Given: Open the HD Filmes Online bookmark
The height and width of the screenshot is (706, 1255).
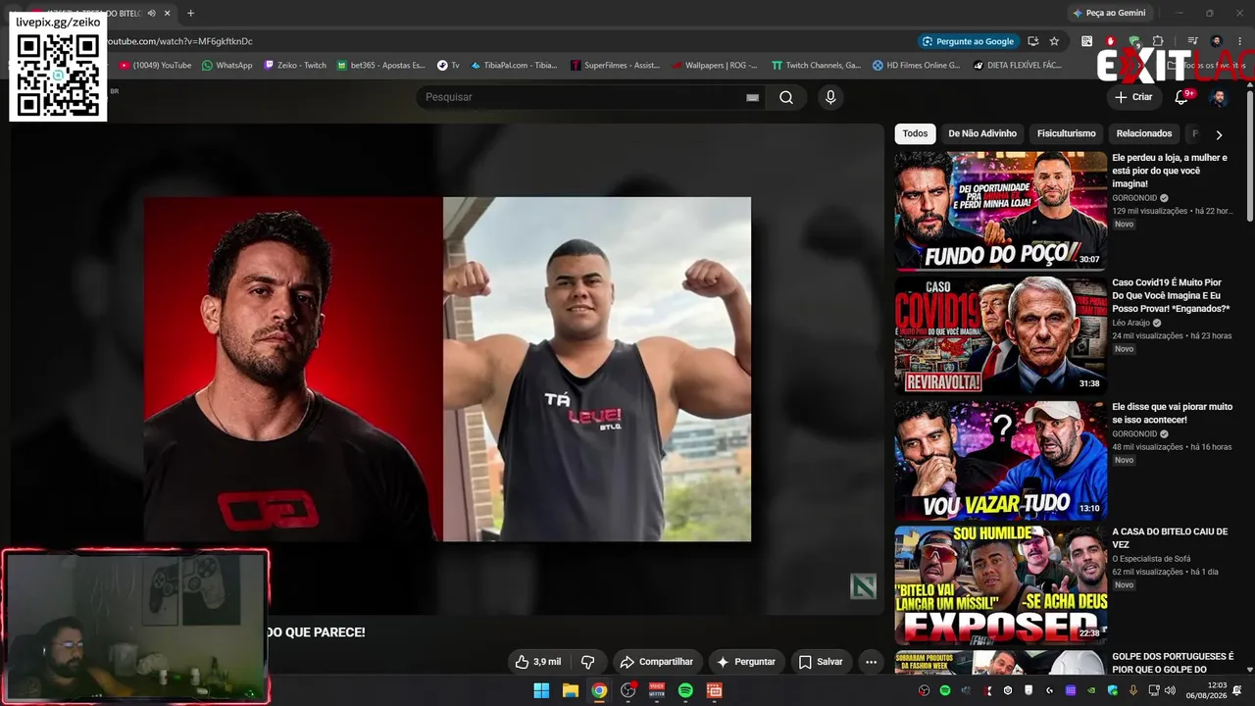Looking at the screenshot, I should (x=916, y=66).
